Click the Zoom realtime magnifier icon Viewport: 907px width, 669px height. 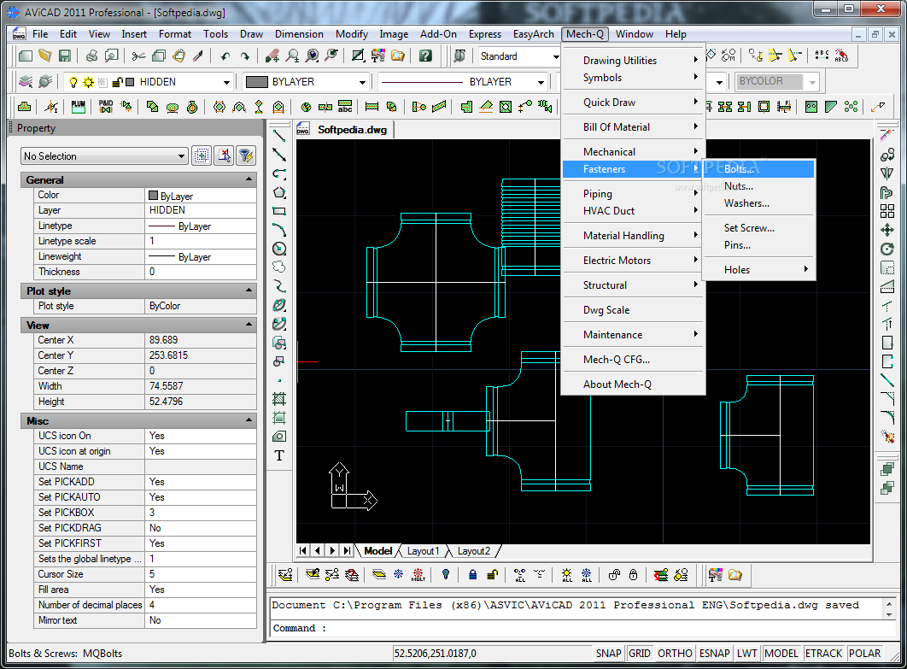(293, 56)
